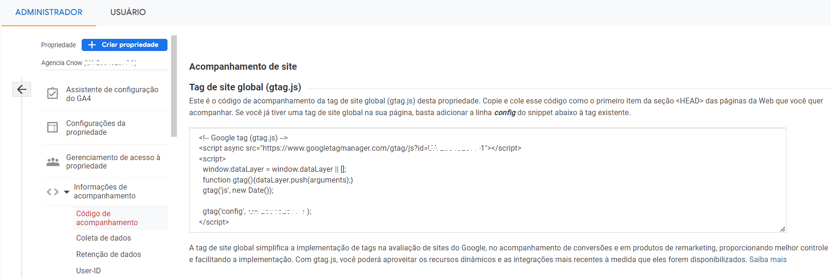Click the plus icon in Criar propriedade

point(92,45)
